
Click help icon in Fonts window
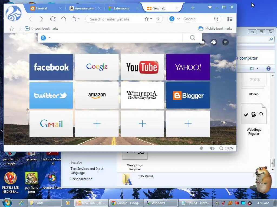coord(268,68)
